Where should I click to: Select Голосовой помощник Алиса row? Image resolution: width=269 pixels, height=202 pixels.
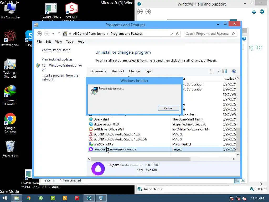point(162,149)
